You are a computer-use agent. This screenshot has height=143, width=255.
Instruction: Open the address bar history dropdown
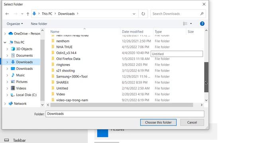click(x=134, y=14)
